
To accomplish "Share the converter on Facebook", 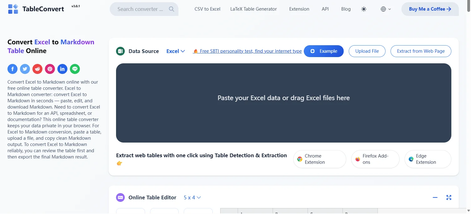I will [x=12, y=69].
